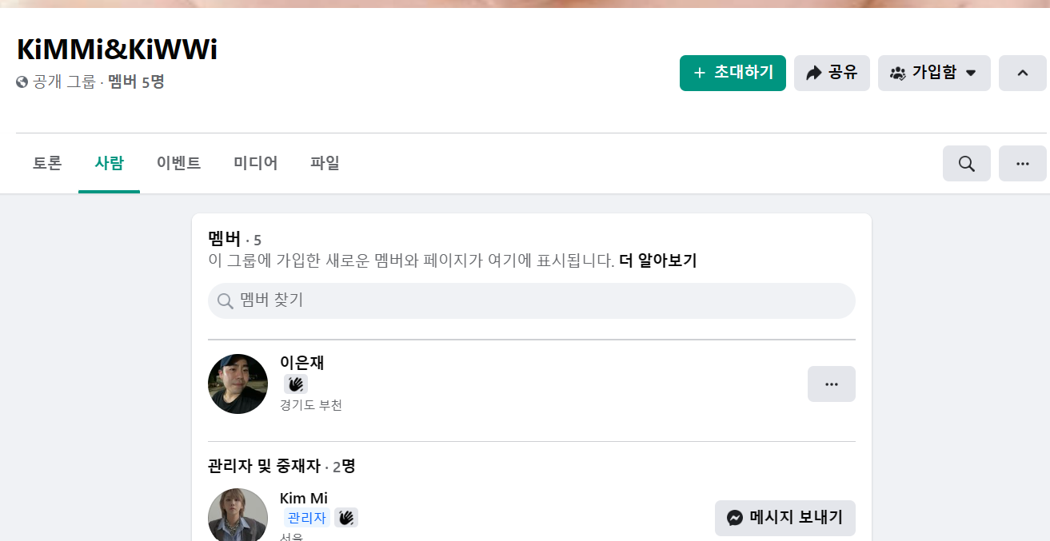Select the 사람 tab
Screen dimensions: 1050x541
pyautogui.click(x=109, y=164)
